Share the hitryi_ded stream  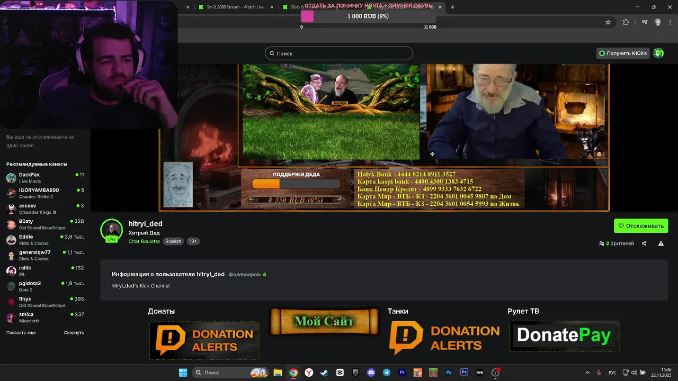click(644, 243)
